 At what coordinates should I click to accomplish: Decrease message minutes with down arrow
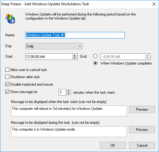(x=68, y=94)
